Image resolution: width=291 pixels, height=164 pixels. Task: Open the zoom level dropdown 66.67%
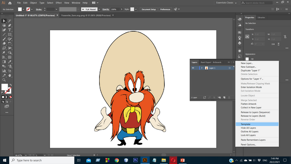tap(25, 155)
